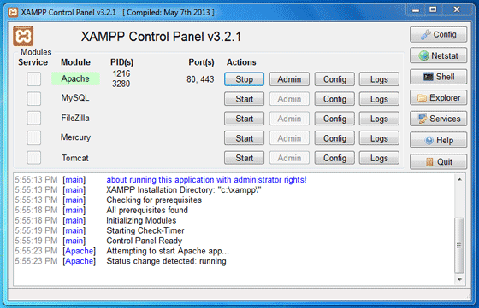Screen dimensions: 479x308
Task: Launch the Shell button
Action: 438,77
